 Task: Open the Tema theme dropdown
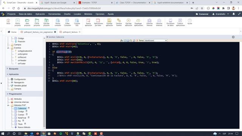(155, 40)
